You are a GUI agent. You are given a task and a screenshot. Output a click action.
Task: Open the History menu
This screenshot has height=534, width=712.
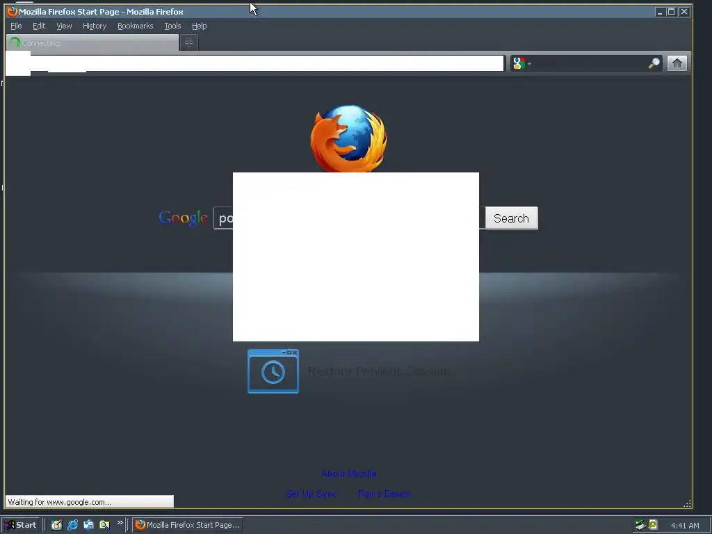pos(95,26)
